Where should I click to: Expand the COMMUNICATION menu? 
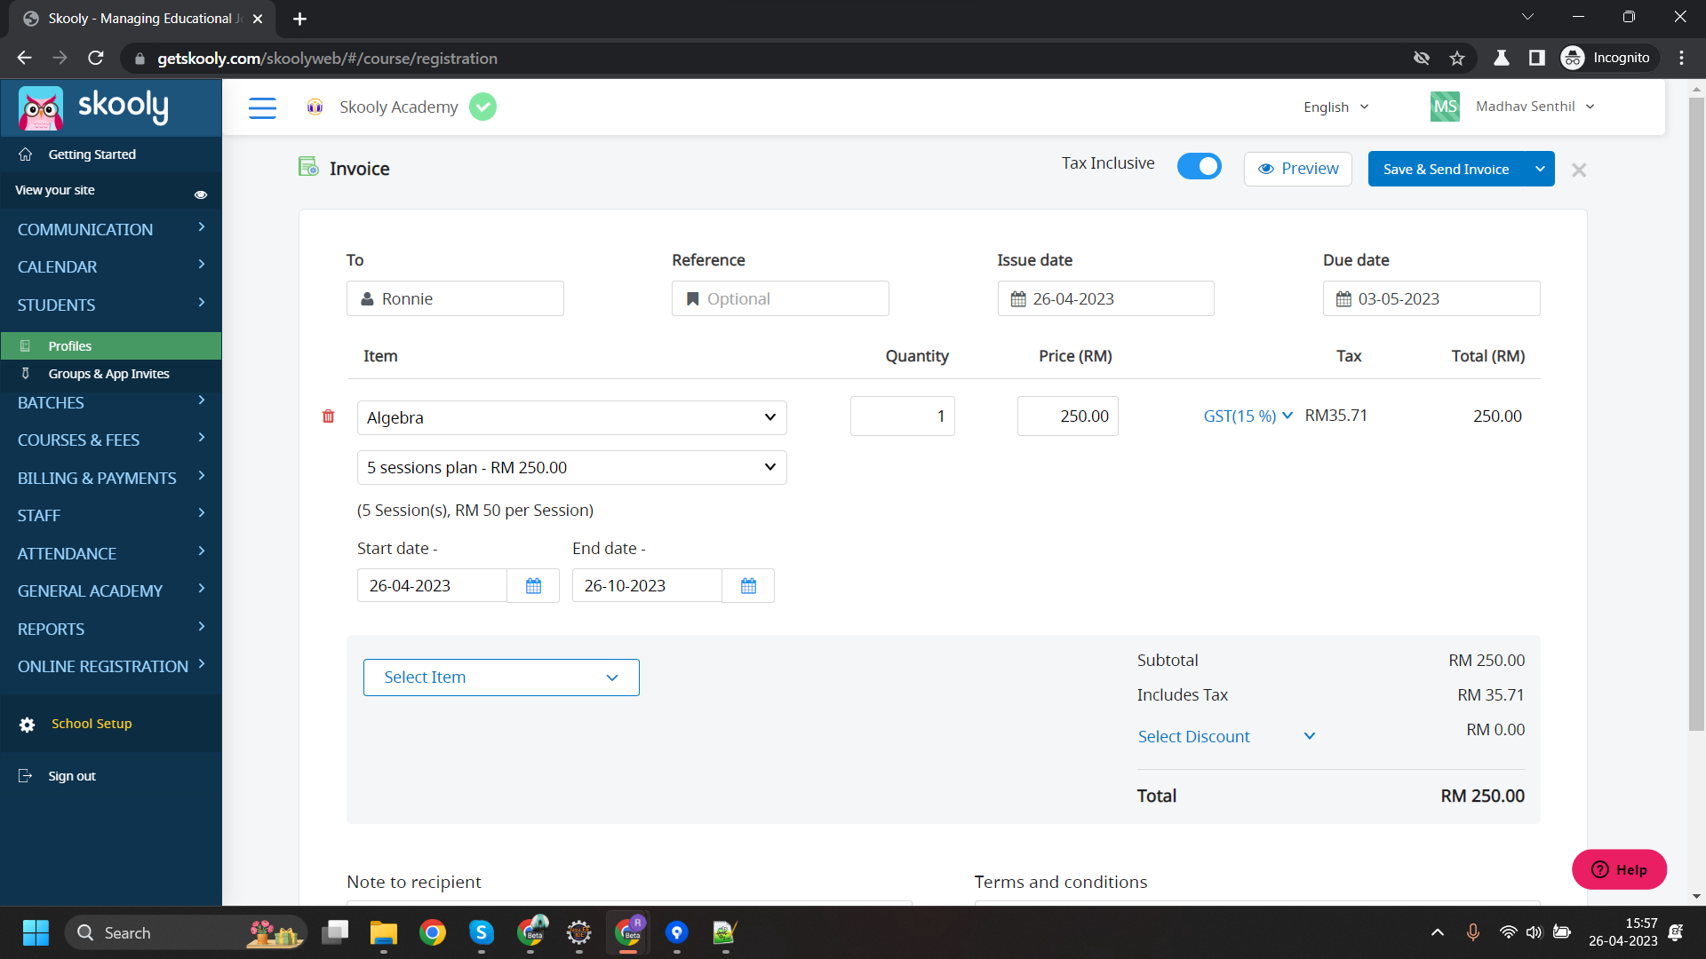(111, 229)
